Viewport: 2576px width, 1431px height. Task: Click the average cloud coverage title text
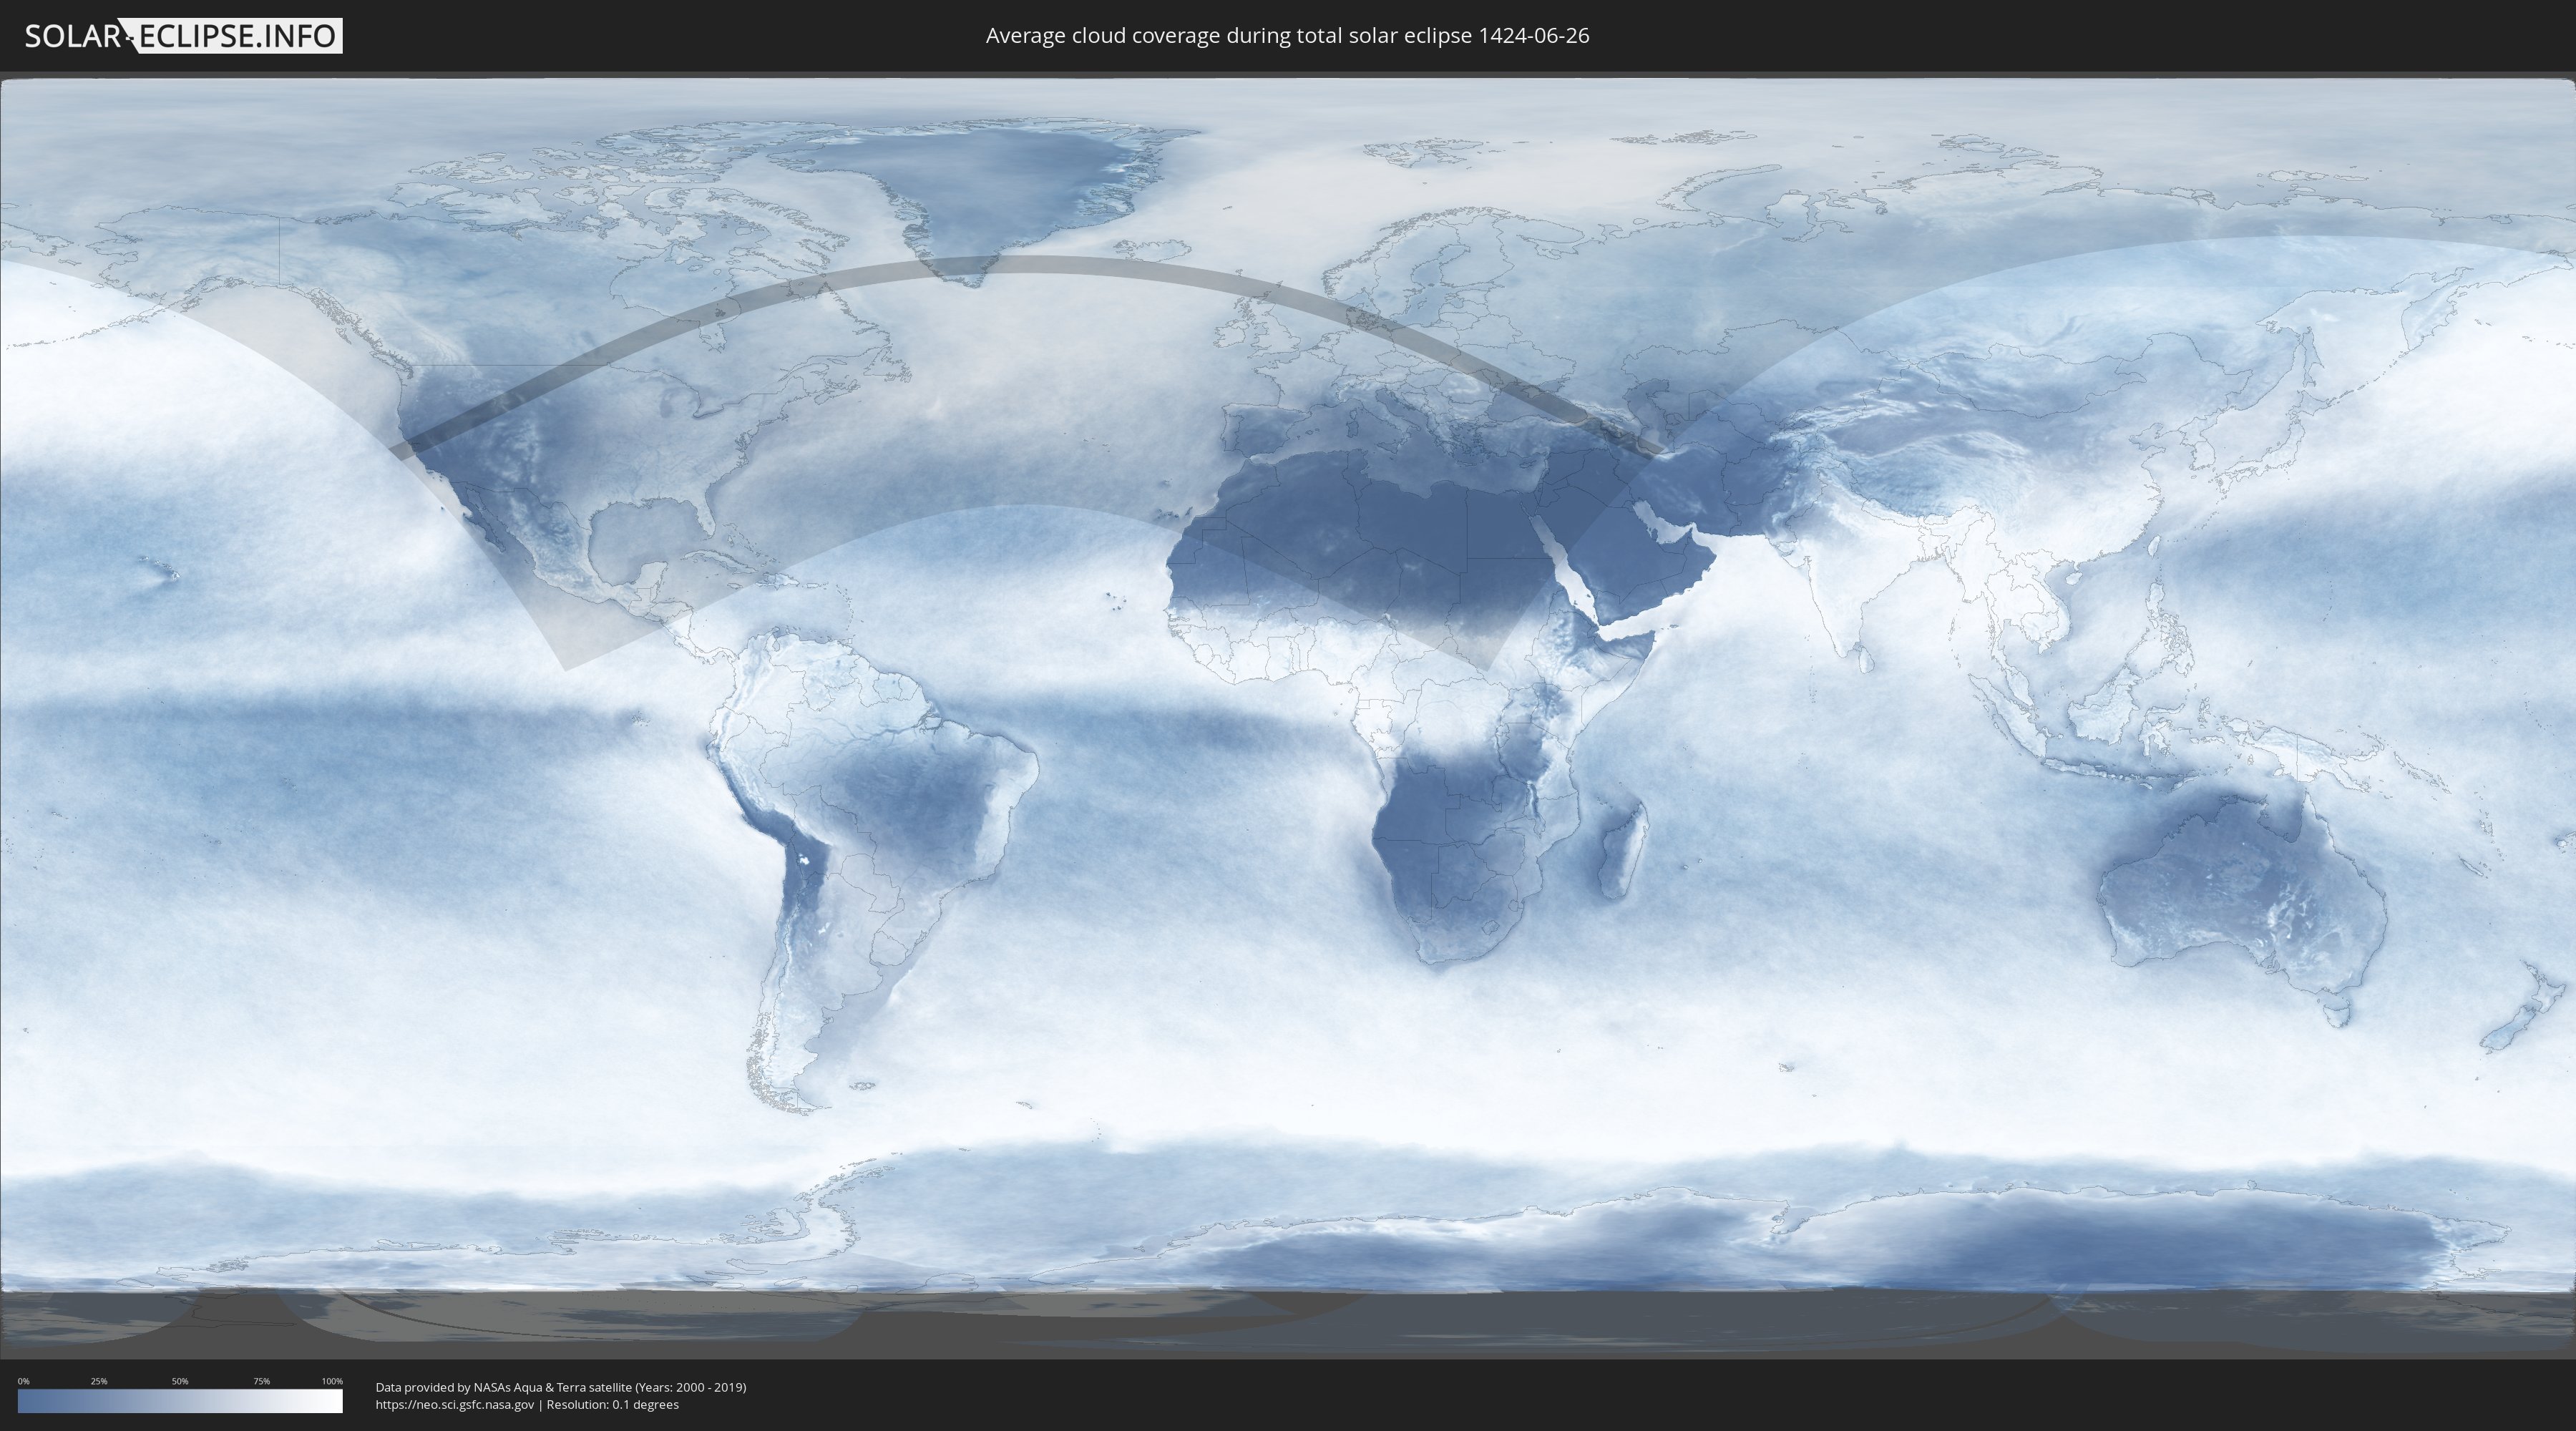(1287, 36)
